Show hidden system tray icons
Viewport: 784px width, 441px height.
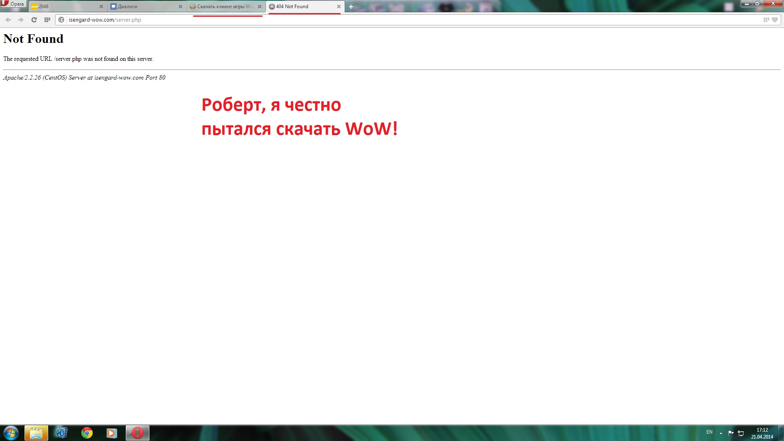(x=721, y=433)
